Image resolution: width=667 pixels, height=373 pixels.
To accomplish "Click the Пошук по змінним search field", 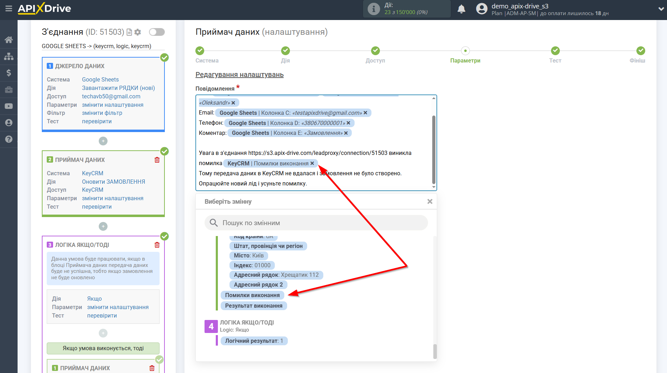I will coord(316,223).
